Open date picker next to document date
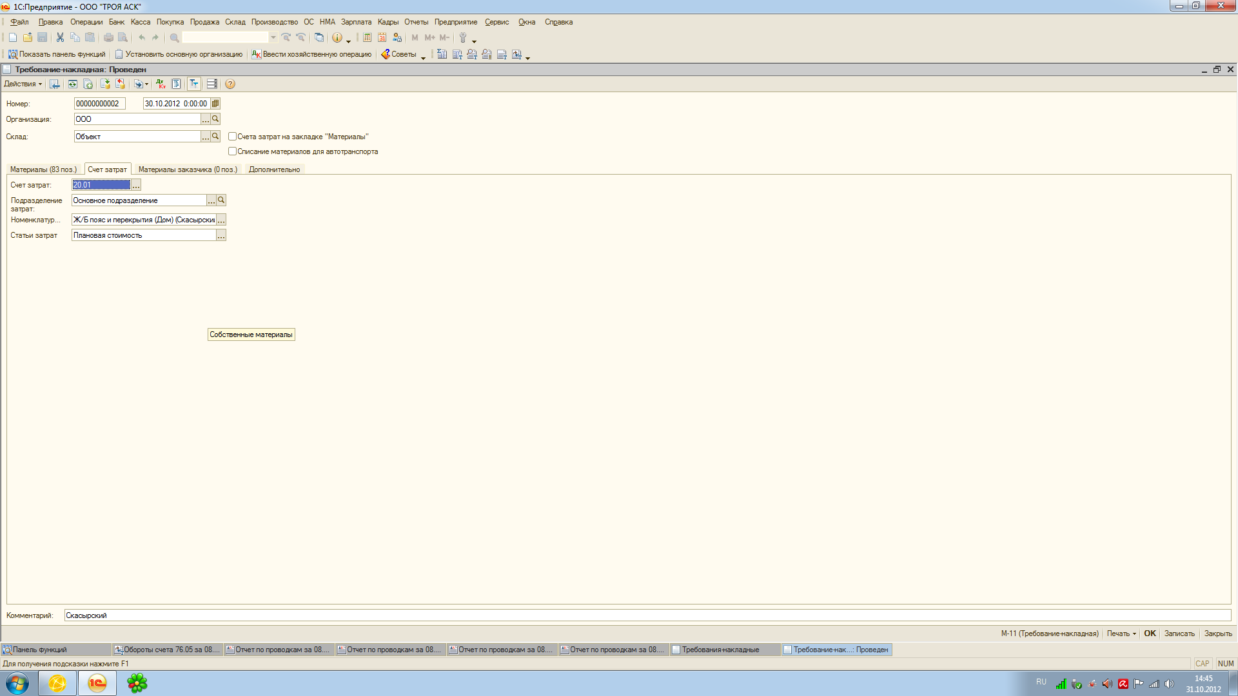 coord(215,103)
